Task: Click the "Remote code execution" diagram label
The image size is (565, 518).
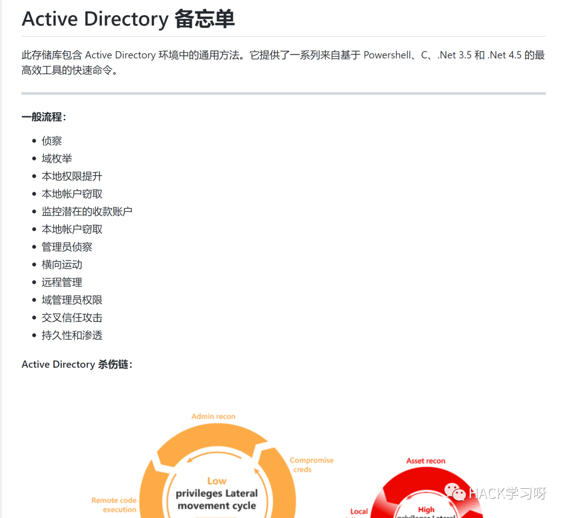Action: pos(114,505)
